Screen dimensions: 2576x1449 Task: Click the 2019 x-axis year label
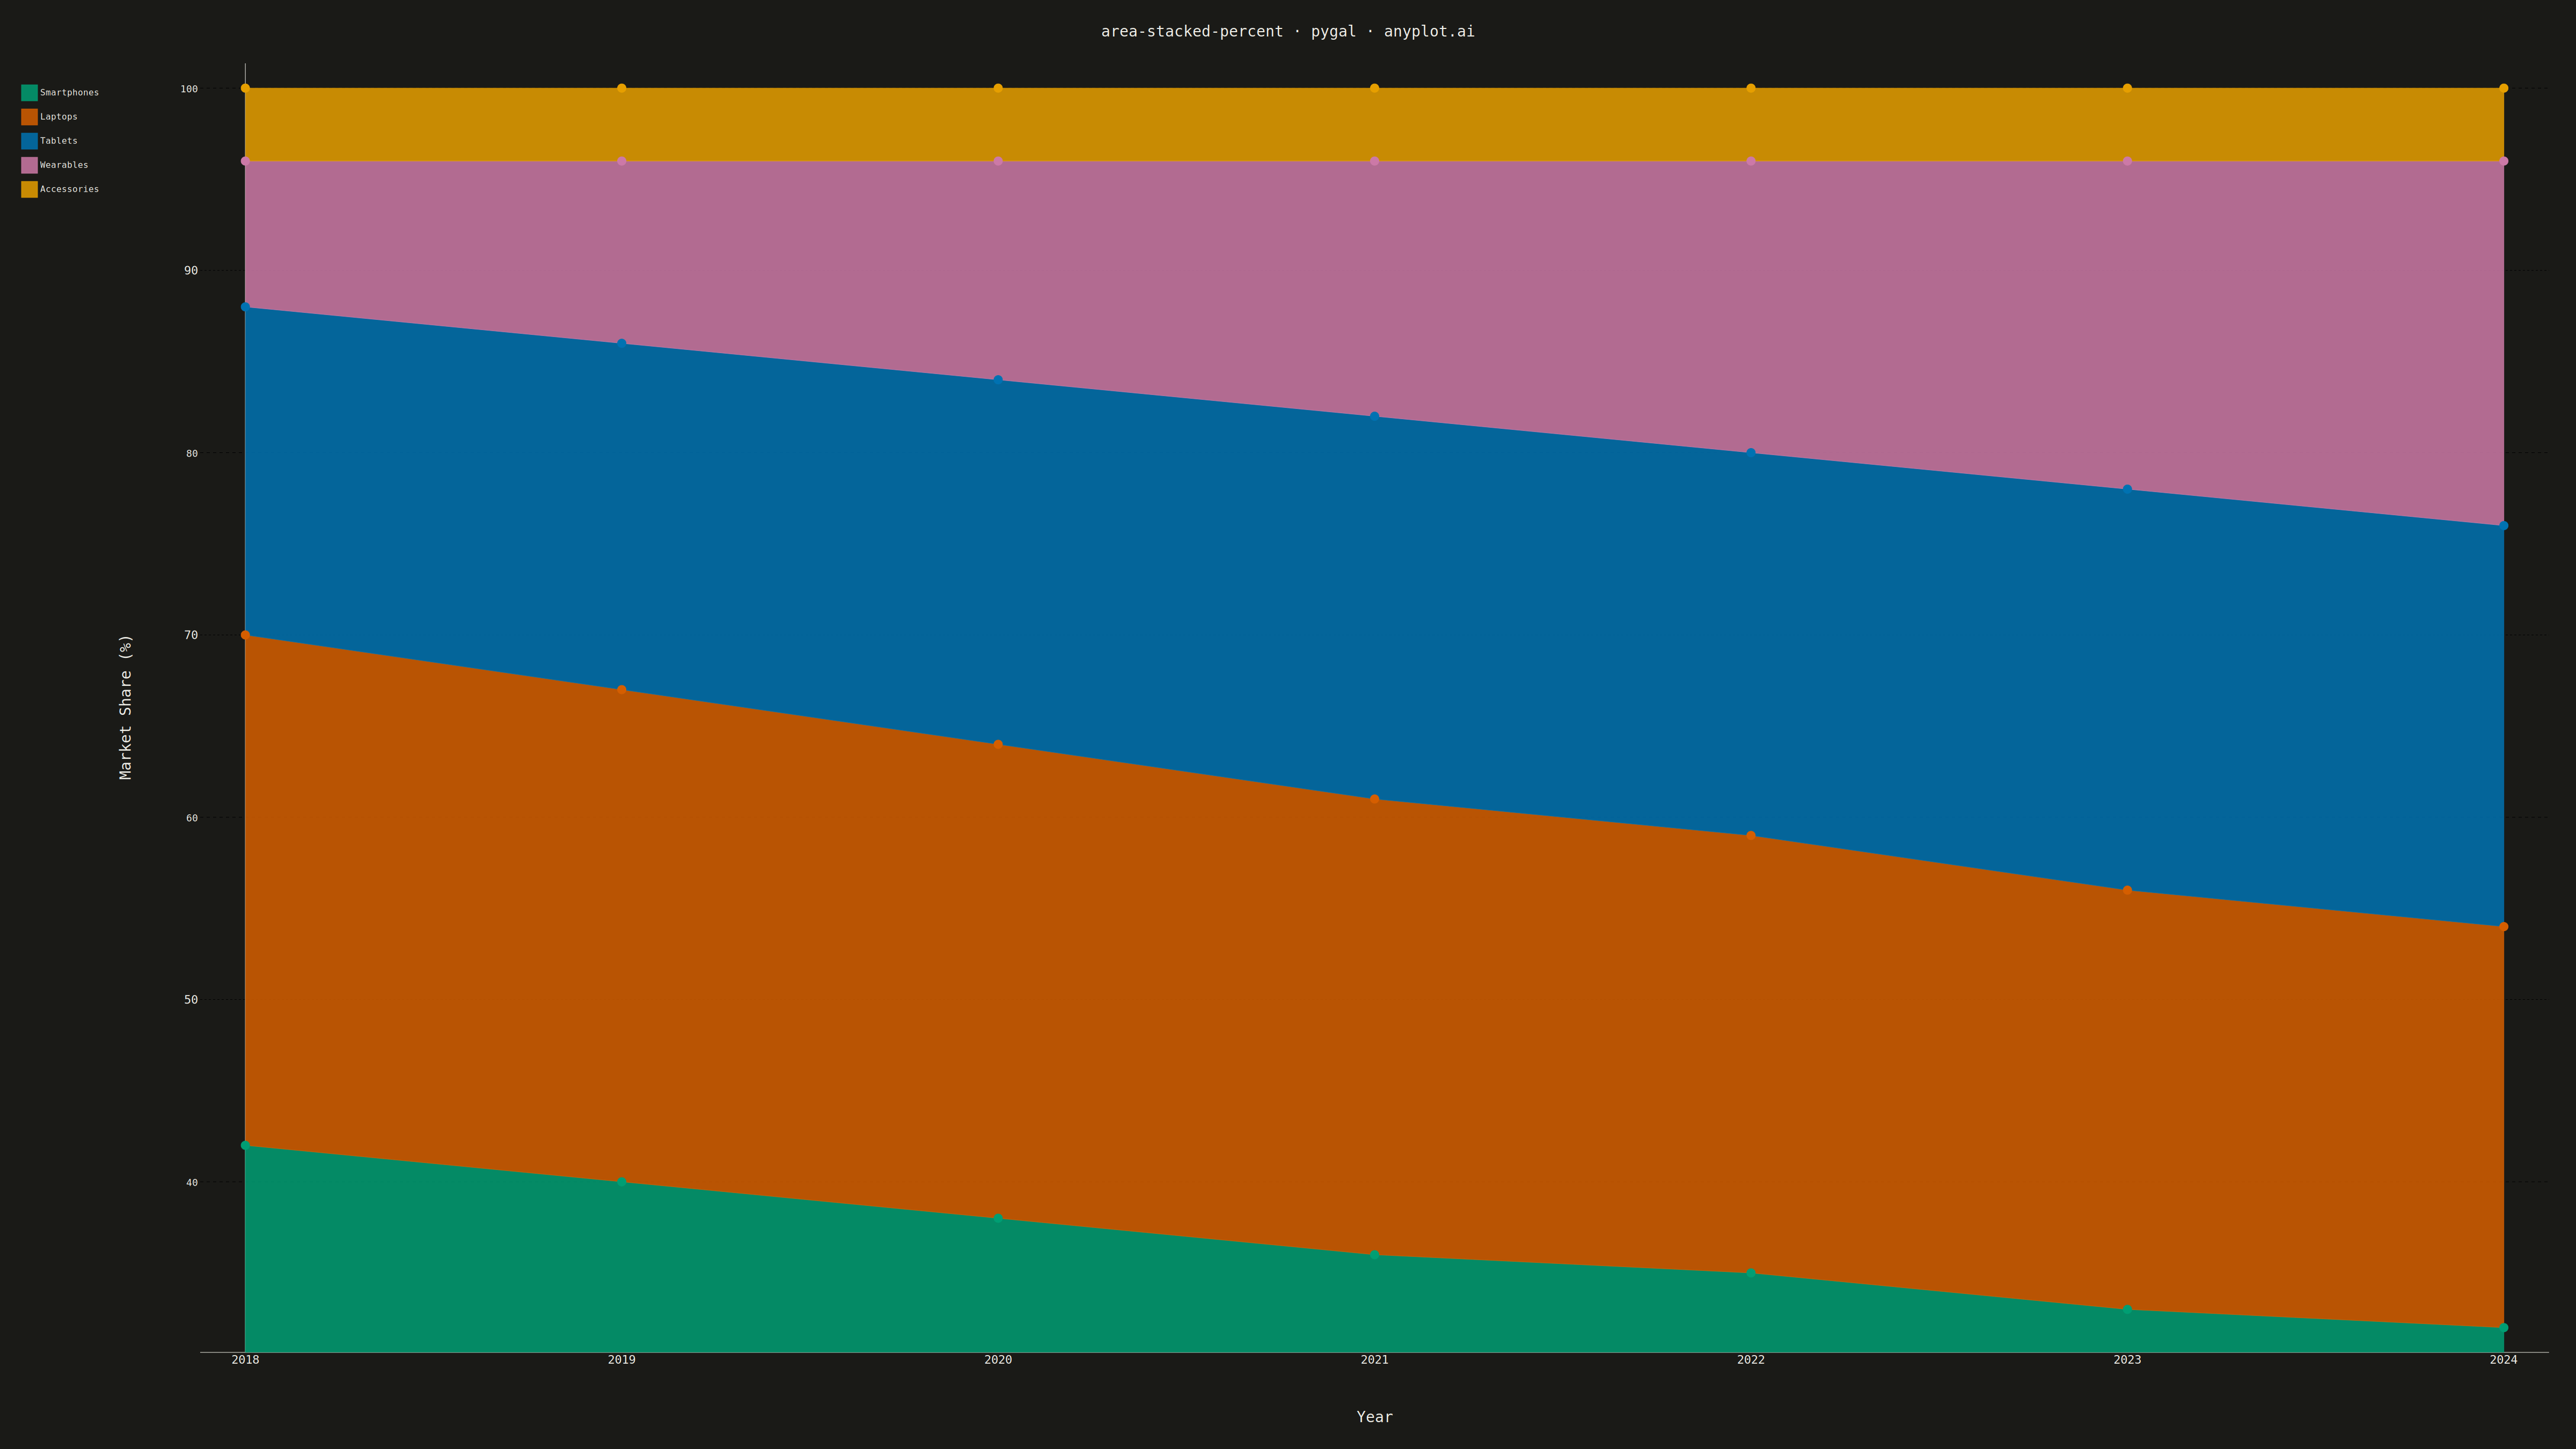tap(621, 1360)
